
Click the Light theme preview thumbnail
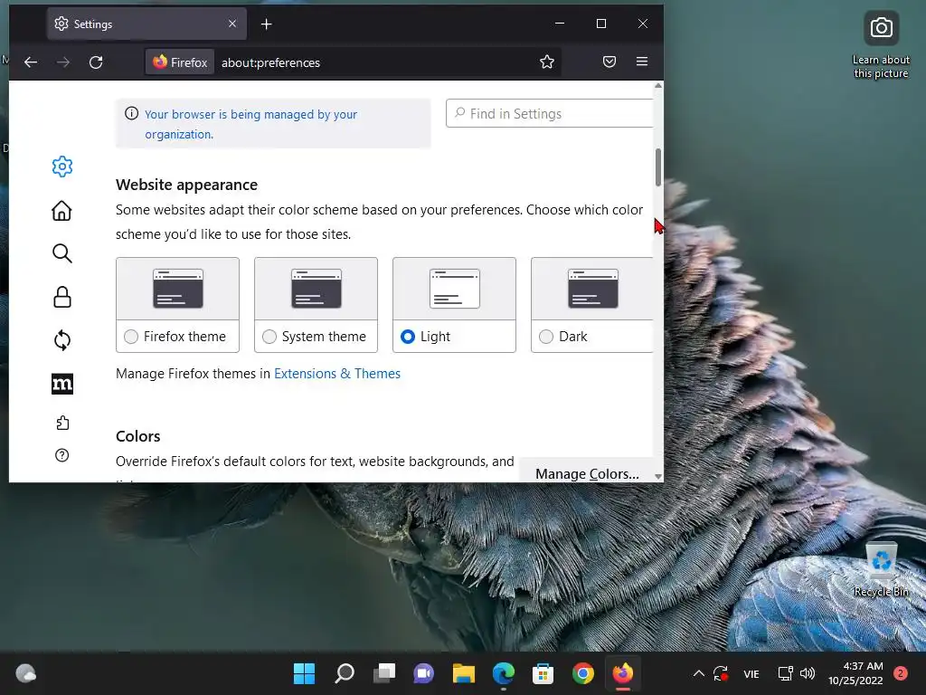click(x=455, y=289)
